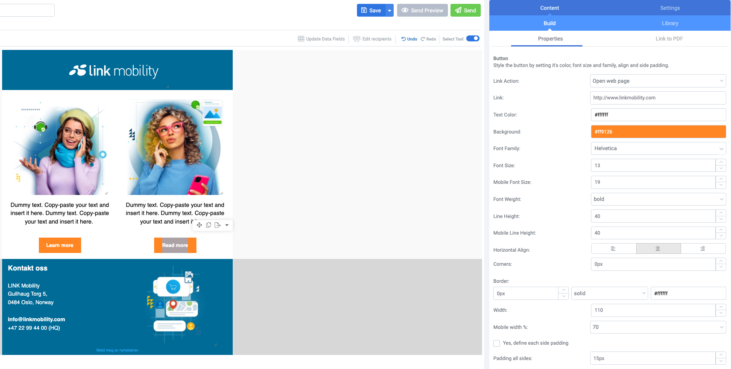Screen dimensions: 731x369
Task: Open the Link to PDF tab
Action: click(669, 39)
